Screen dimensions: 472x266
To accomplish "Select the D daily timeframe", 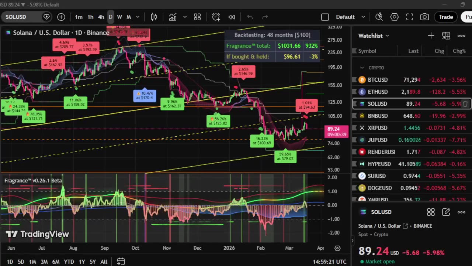I will [110, 17].
